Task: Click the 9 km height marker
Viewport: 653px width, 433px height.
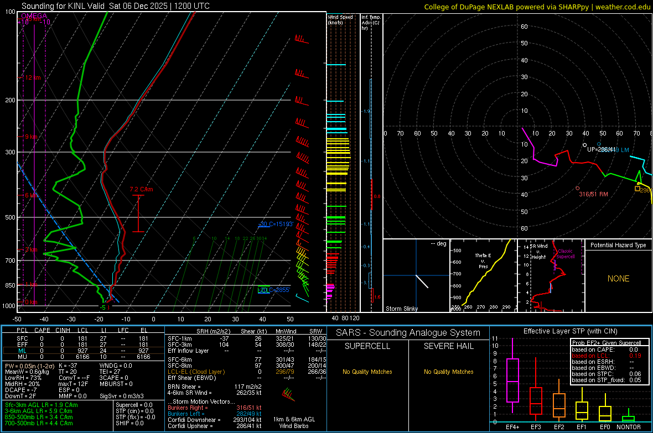Action: [x=31, y=137]
